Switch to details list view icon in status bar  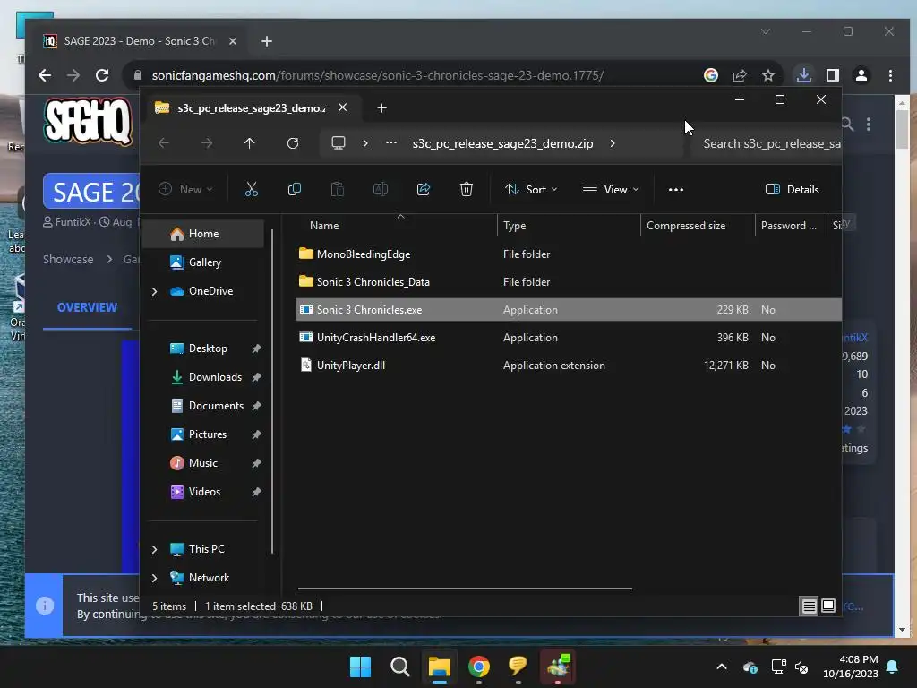coord(809,606)
